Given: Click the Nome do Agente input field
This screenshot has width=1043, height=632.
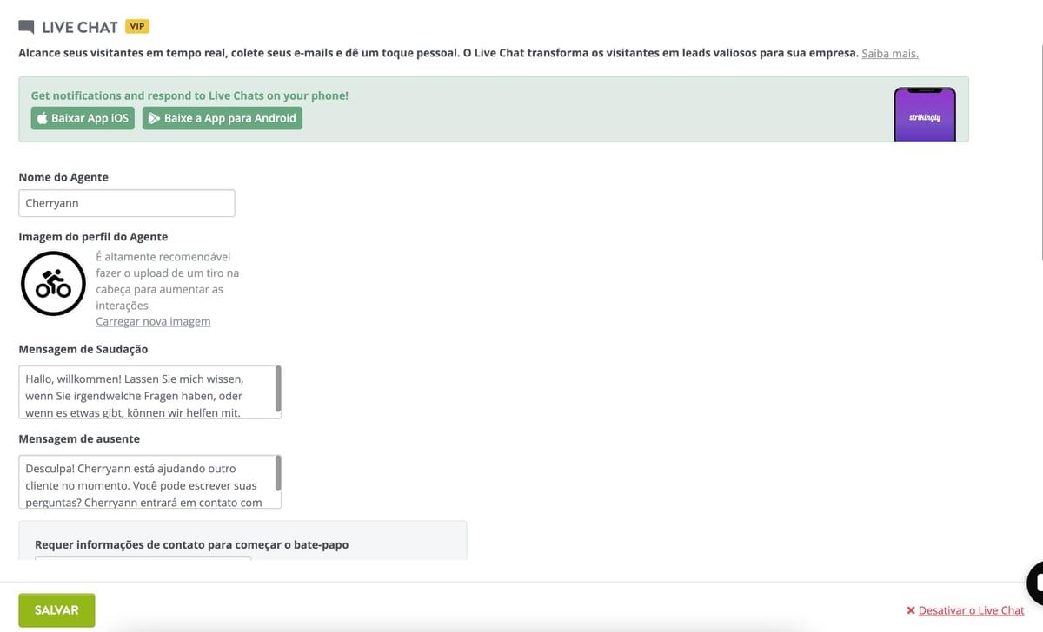Looking at the screenshot, I should (x=127, y=202).
